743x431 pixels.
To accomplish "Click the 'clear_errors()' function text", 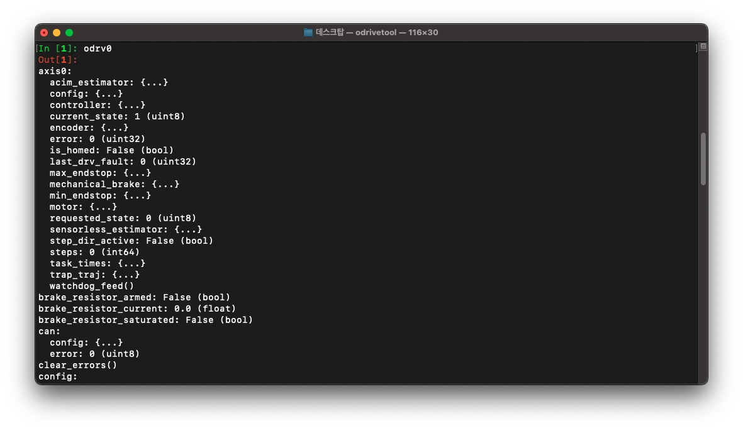I will (77, 365).
